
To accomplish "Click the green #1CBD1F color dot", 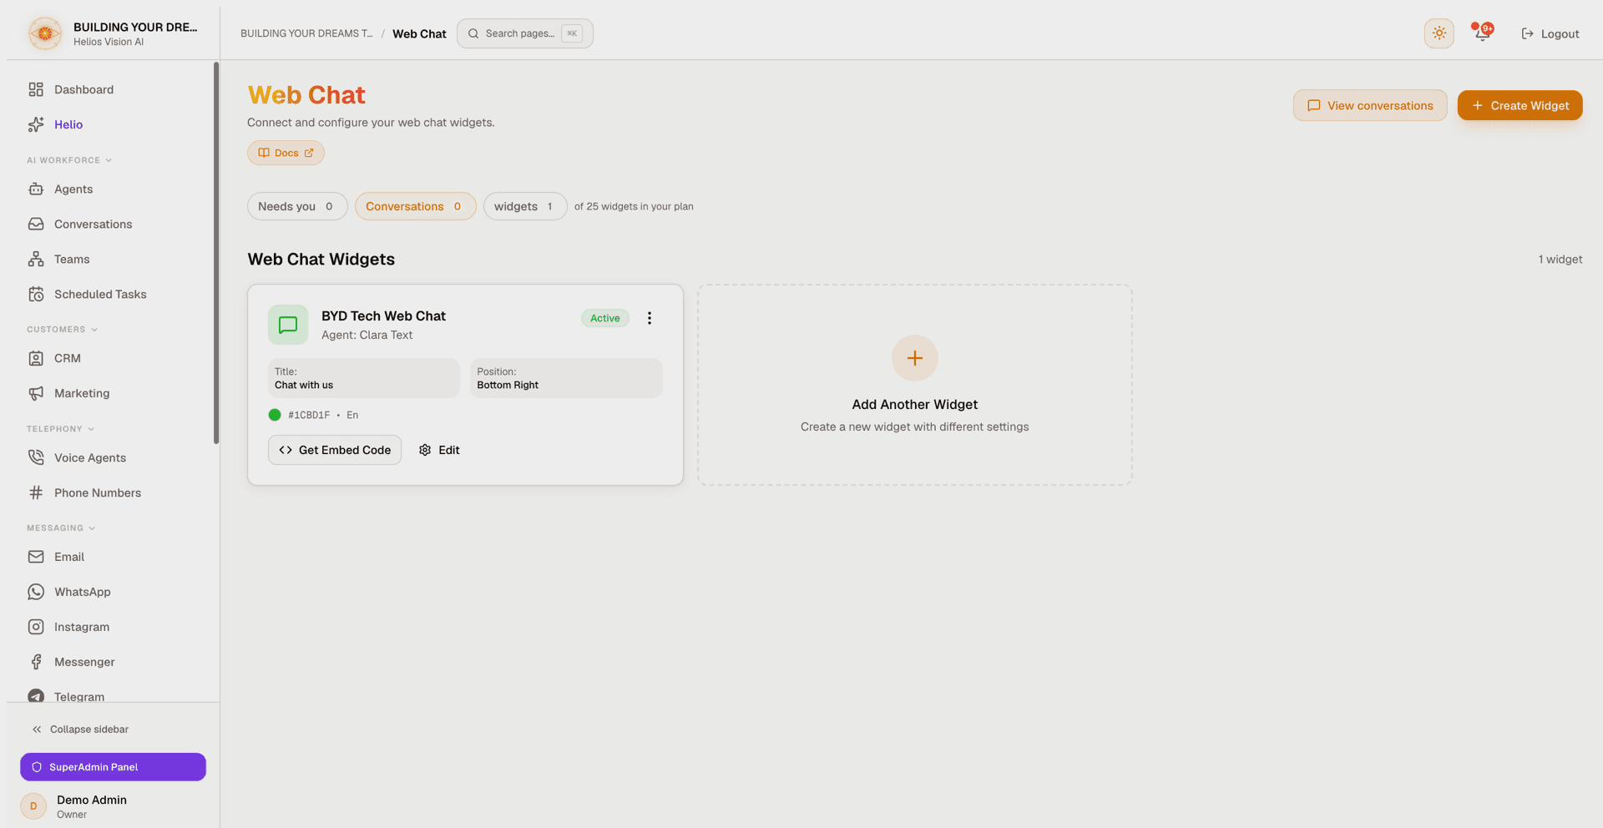I will (x=275, y=415).
